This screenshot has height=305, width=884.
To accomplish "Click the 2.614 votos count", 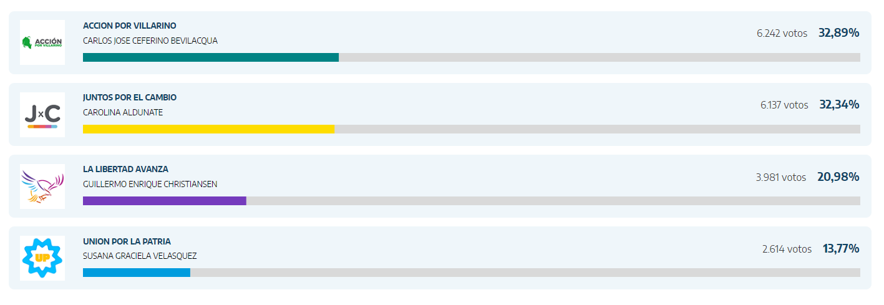I will pos(787,249).
